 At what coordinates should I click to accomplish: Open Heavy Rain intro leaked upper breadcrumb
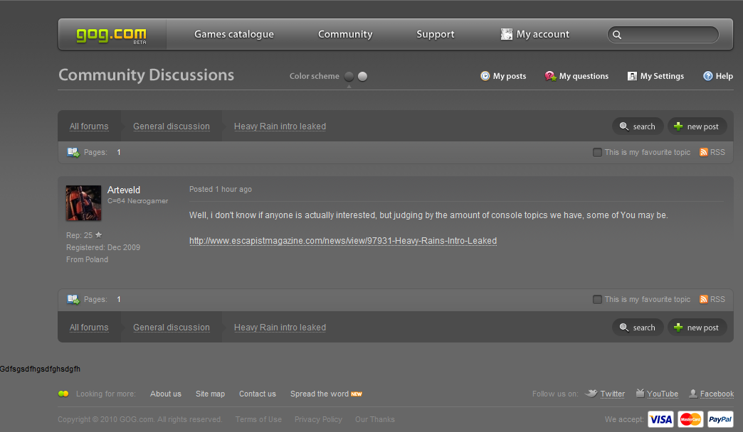[280, 126]
